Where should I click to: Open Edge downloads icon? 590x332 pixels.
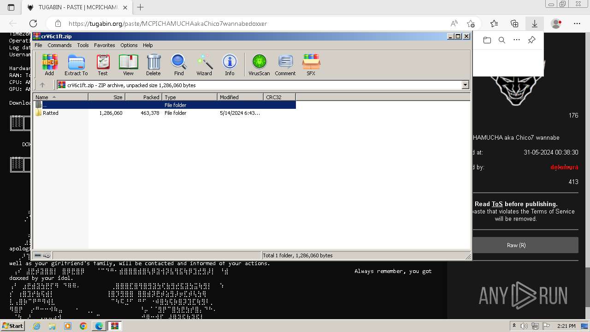[535, 24]
